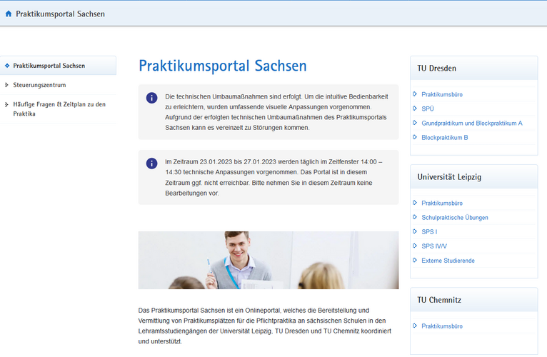Click the arrow icon beside Externe Studierende

(415, 260)
